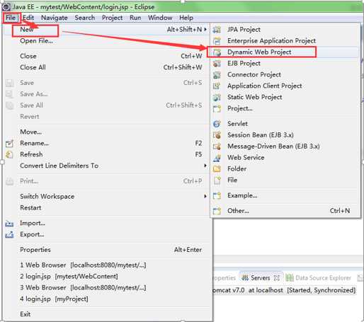Open the Help menu
Screen dimensions: 364x322
(186, 18)
